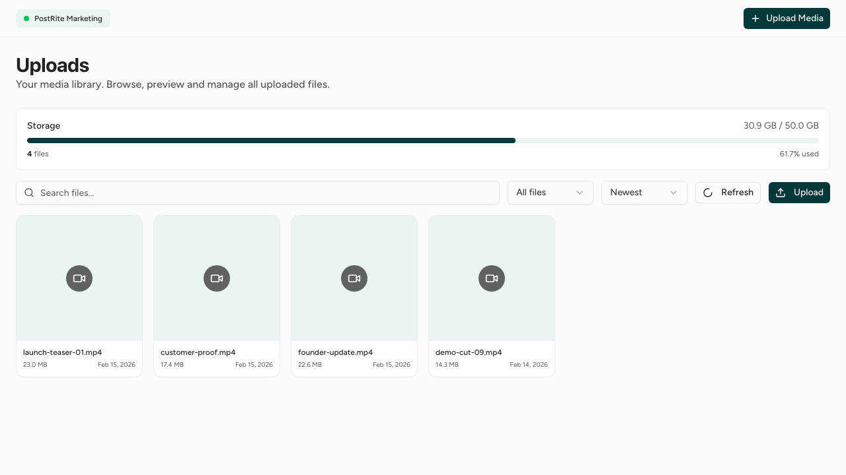The height and width of the screenshot is (475, 846).
Task: Click the demo-cut-09.mp4 file name
Action: [x=469, y=352]
